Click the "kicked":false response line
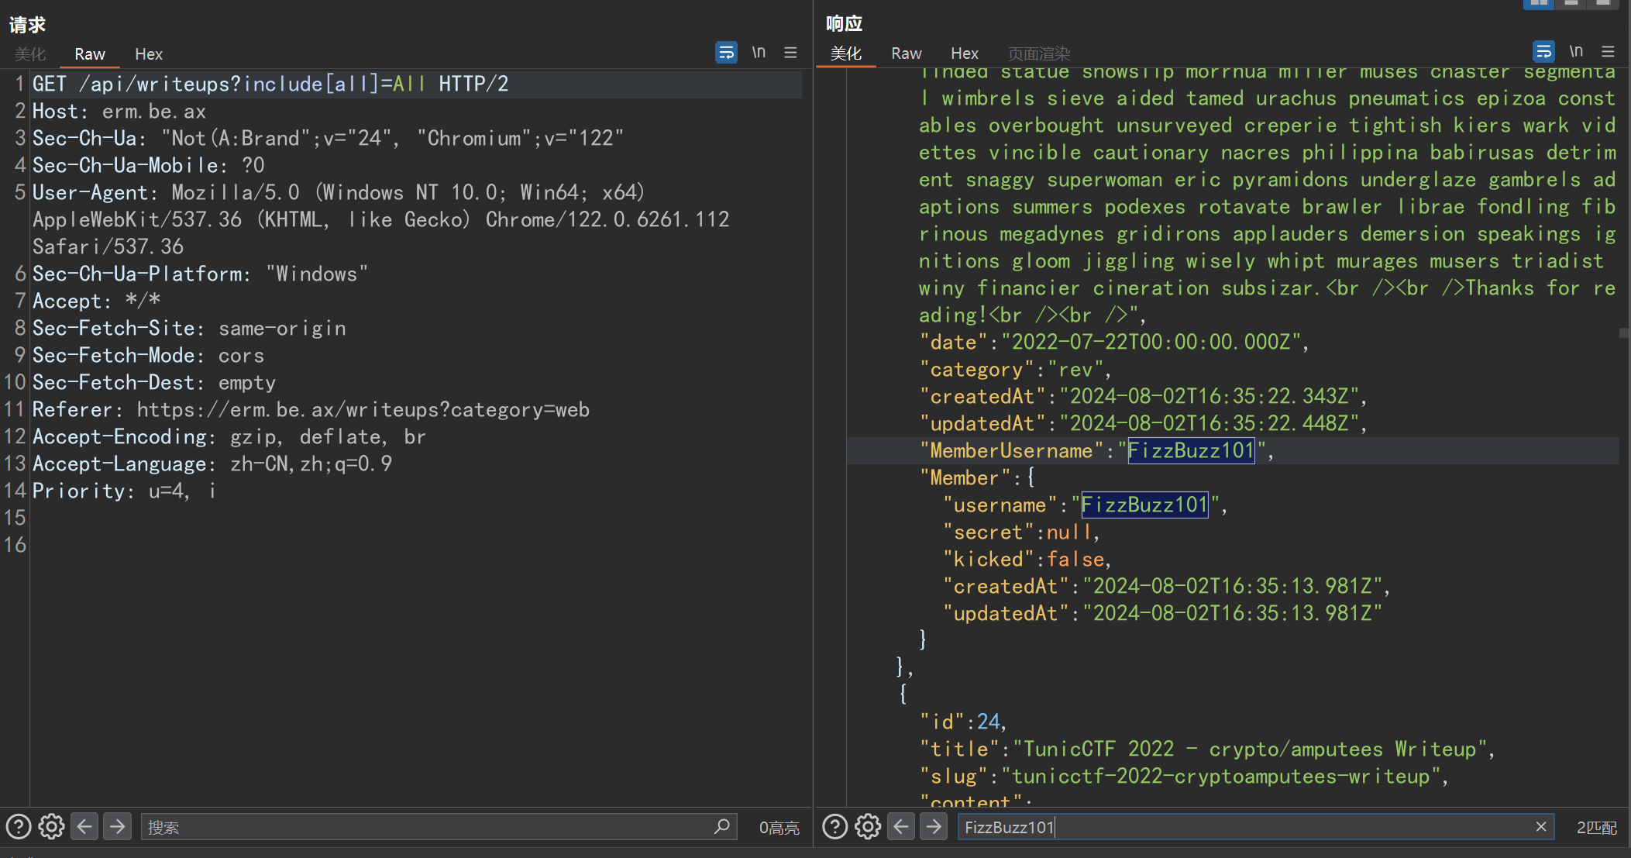 [1027, 560]
